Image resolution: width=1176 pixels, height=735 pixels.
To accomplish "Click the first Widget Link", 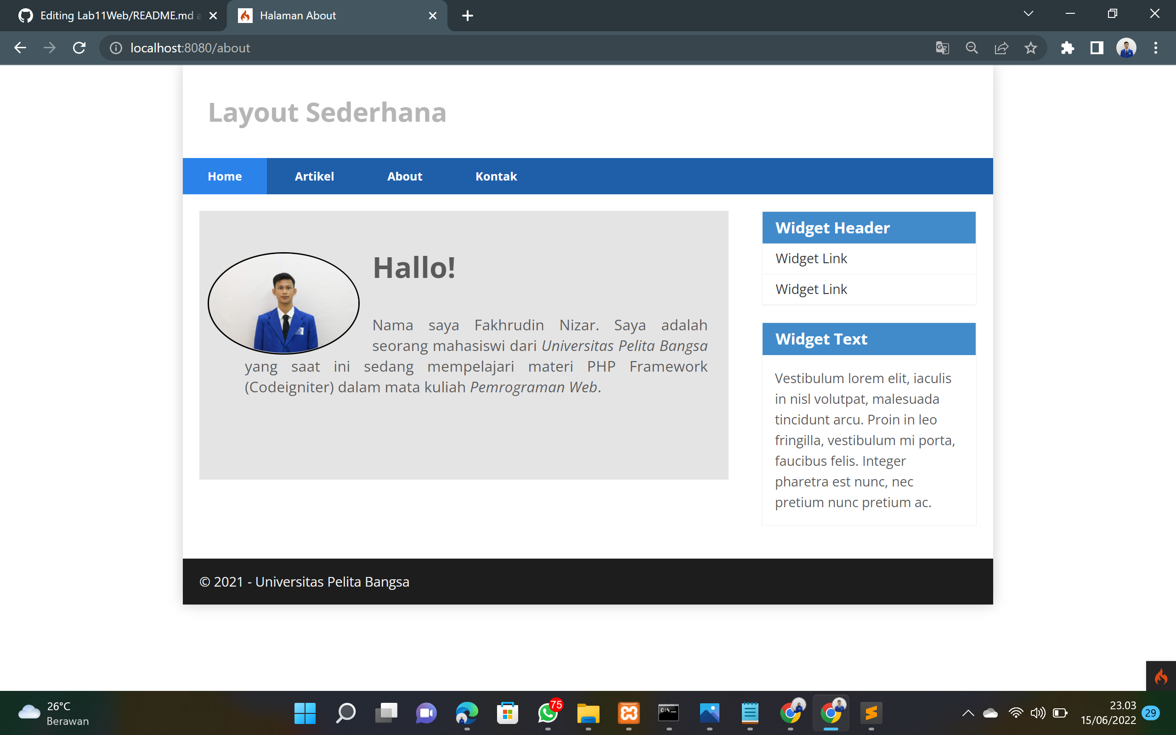I will pyautogui.click(x=811, y=258).
